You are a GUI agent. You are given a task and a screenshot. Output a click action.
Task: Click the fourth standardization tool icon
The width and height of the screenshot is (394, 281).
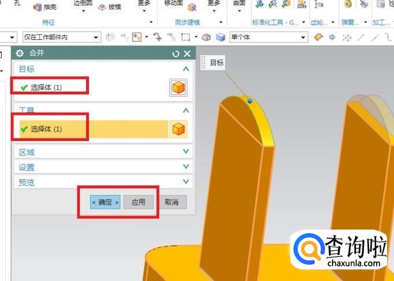302,3
